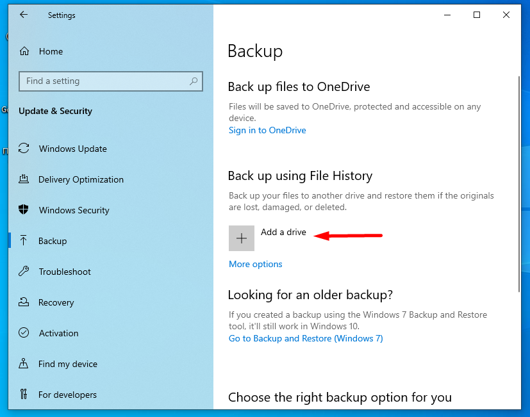The image size is (530, 417).
Task: Click the Activation checkmark icon
Action: point(24,333)
